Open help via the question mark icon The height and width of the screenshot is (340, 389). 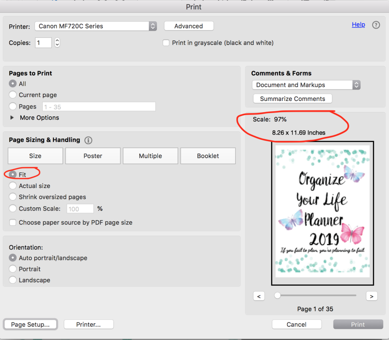(376, 25)
